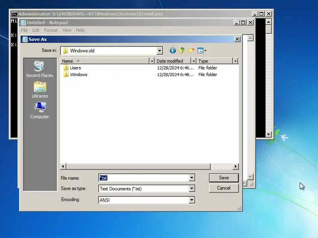The height and width of the screenshot is (238, 318).
Task: Click cmd window scroll down arrow
Action: pos(269,134)
